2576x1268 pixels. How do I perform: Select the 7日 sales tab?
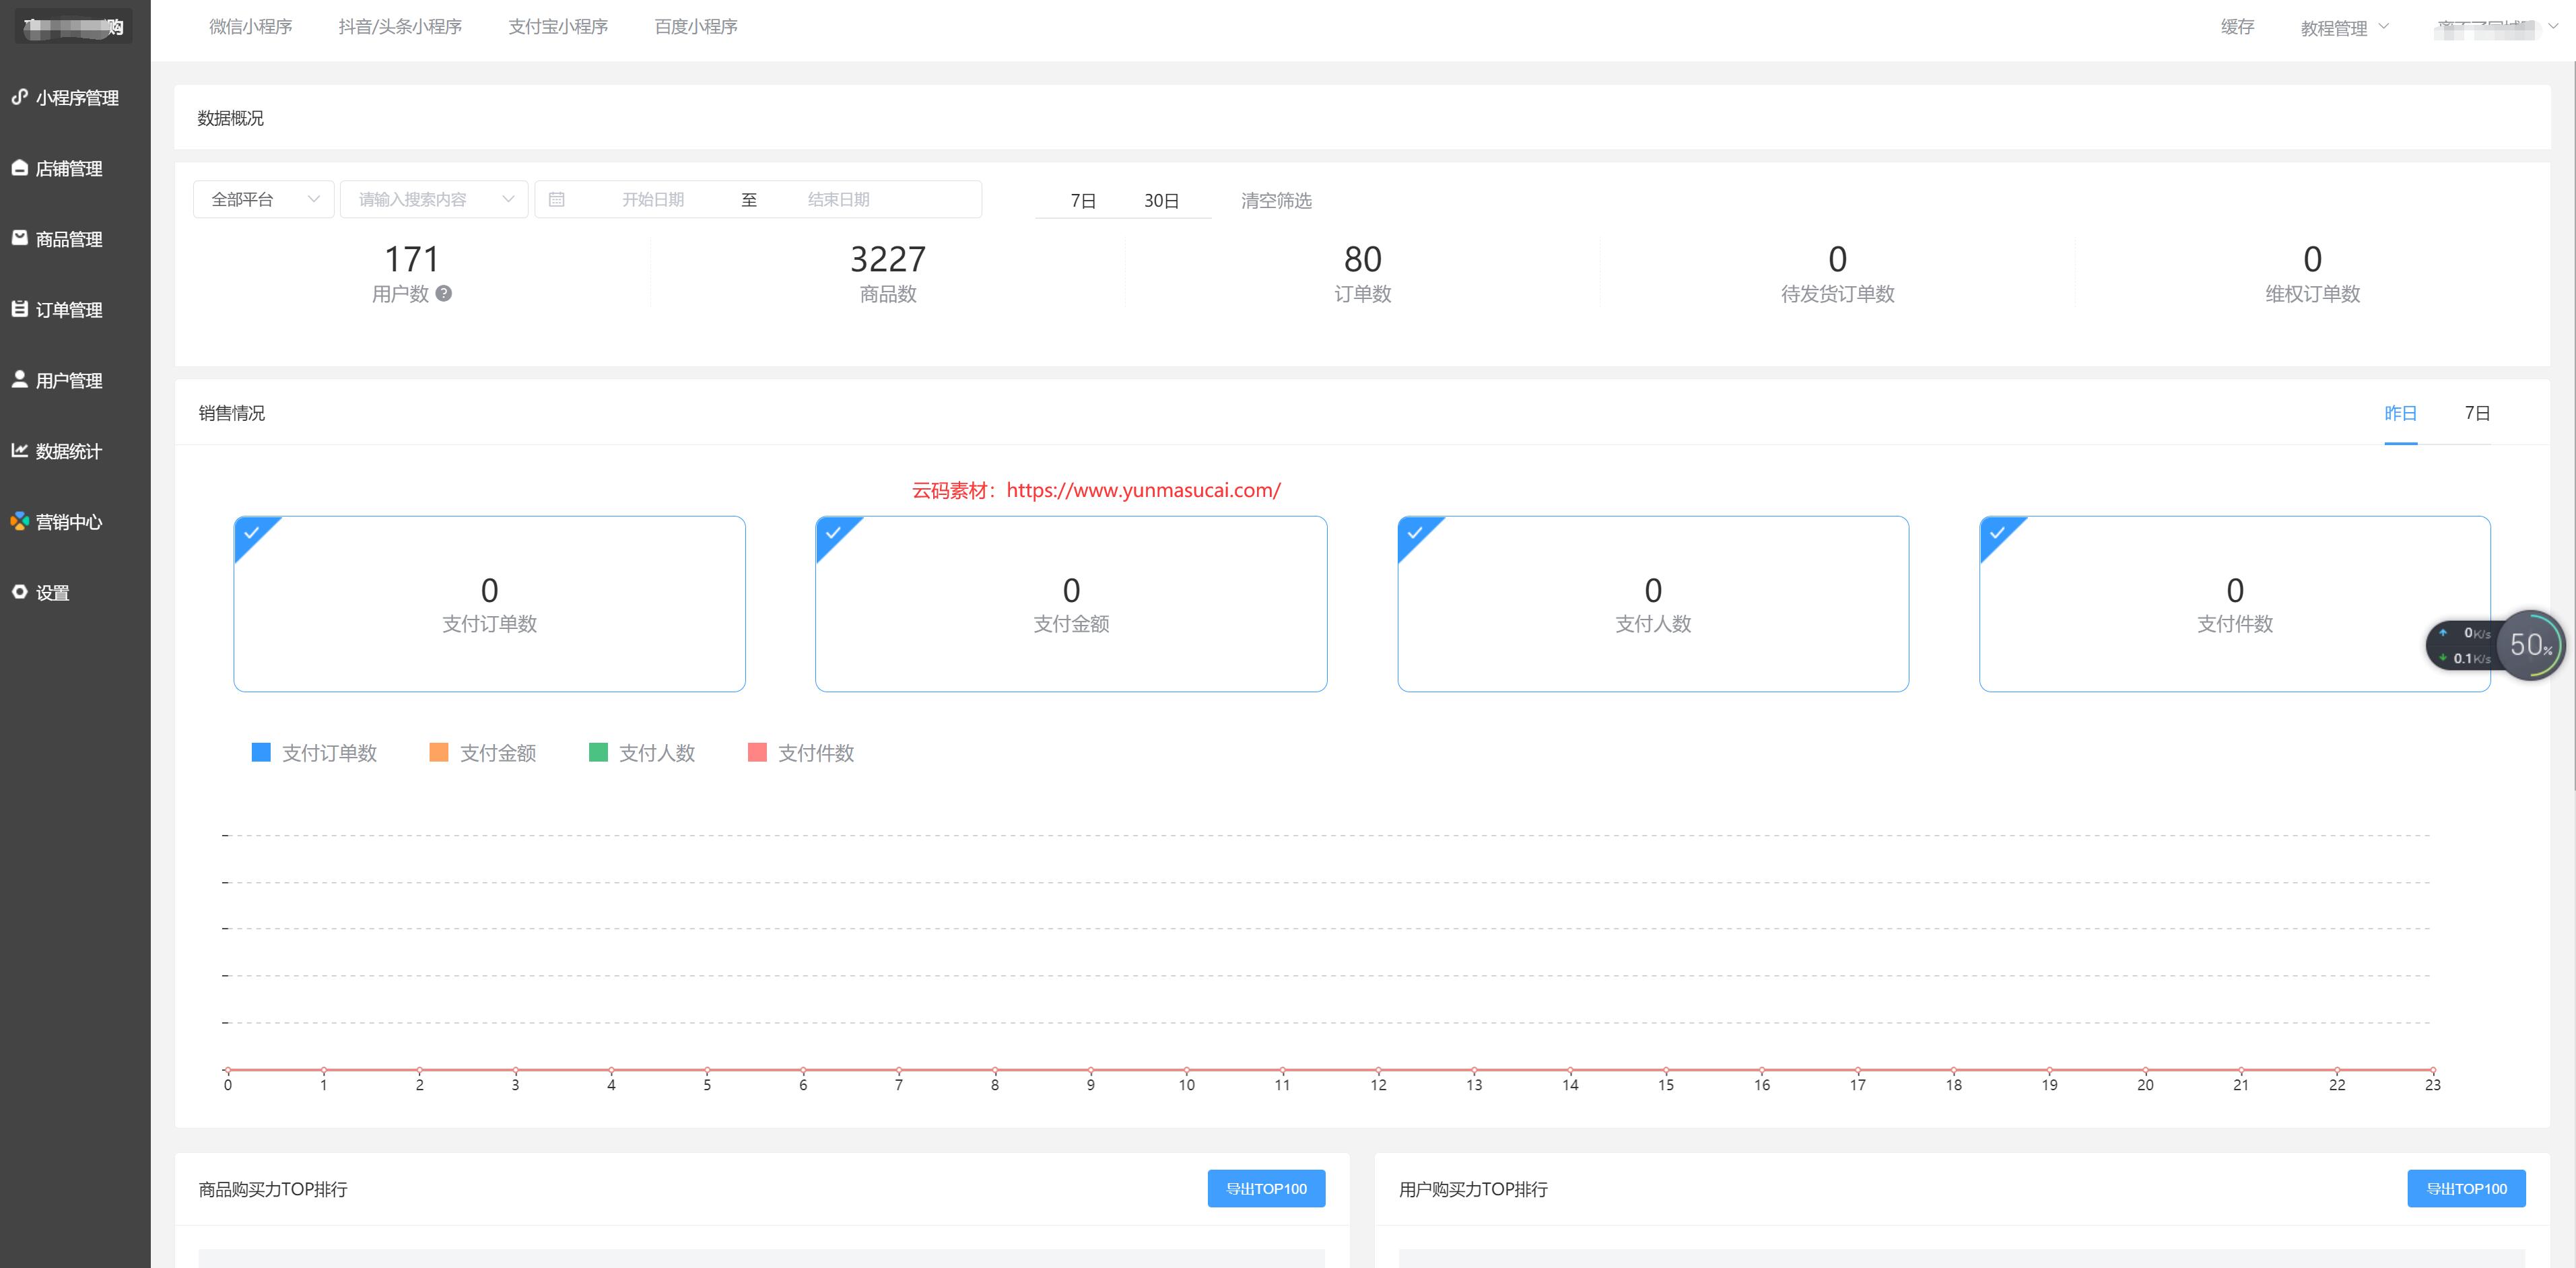click(2476, 413)
